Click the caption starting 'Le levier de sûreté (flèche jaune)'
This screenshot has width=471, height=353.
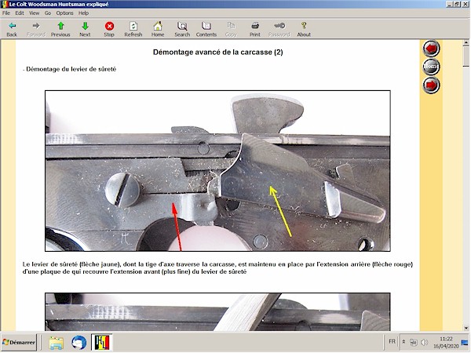click(217, 268)
